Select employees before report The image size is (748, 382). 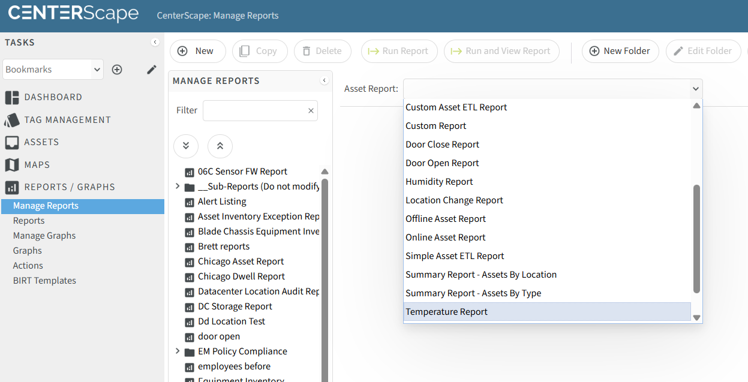click(228, 366)
